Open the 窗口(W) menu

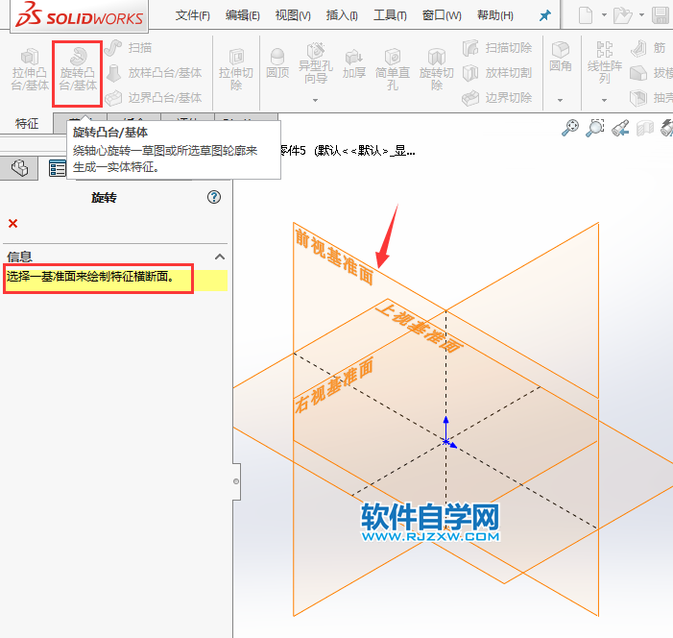point(442,16)
